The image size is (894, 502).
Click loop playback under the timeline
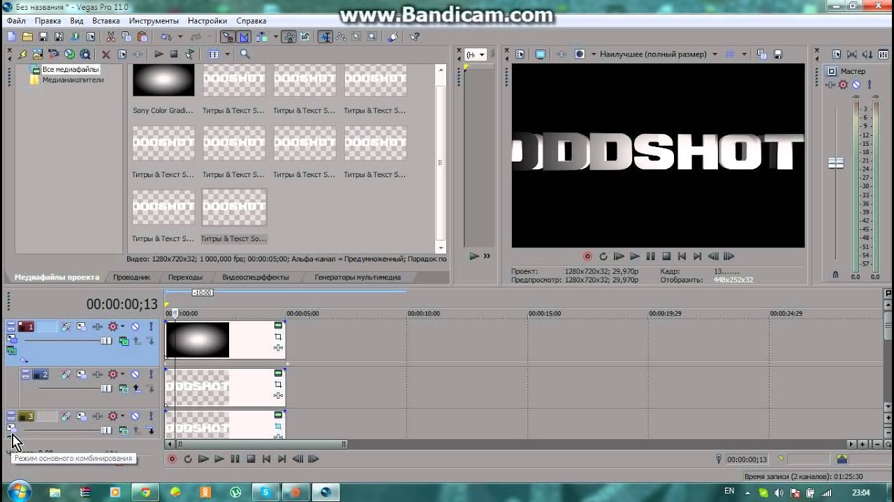187,459
